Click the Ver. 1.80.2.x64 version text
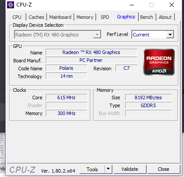This screenshot has height=177, width=184. [x=58, y=171]
